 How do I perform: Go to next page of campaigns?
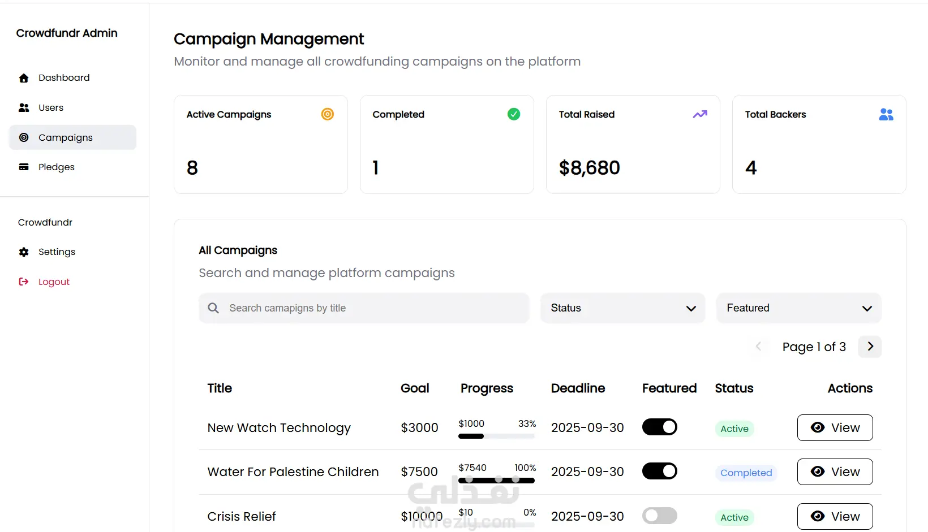pos(870,347)
